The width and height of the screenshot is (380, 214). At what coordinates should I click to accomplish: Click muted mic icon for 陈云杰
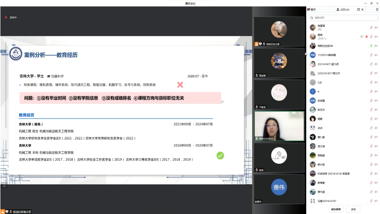coord(371,110)
